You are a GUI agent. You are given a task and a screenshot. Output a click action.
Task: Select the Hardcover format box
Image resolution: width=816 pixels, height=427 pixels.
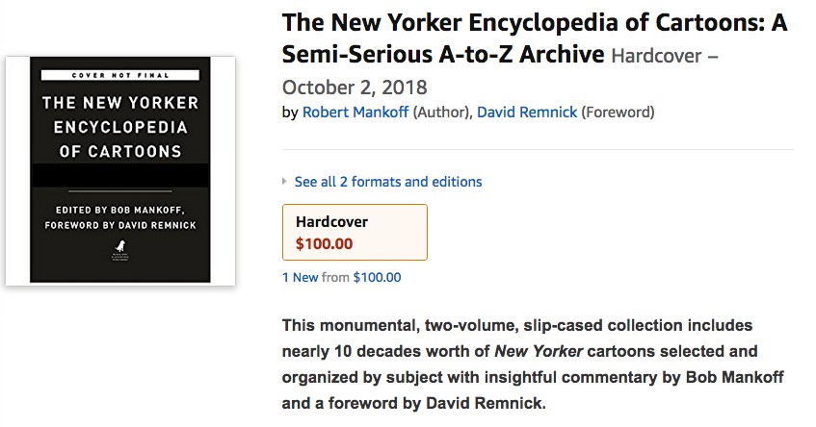click(355, 232)
